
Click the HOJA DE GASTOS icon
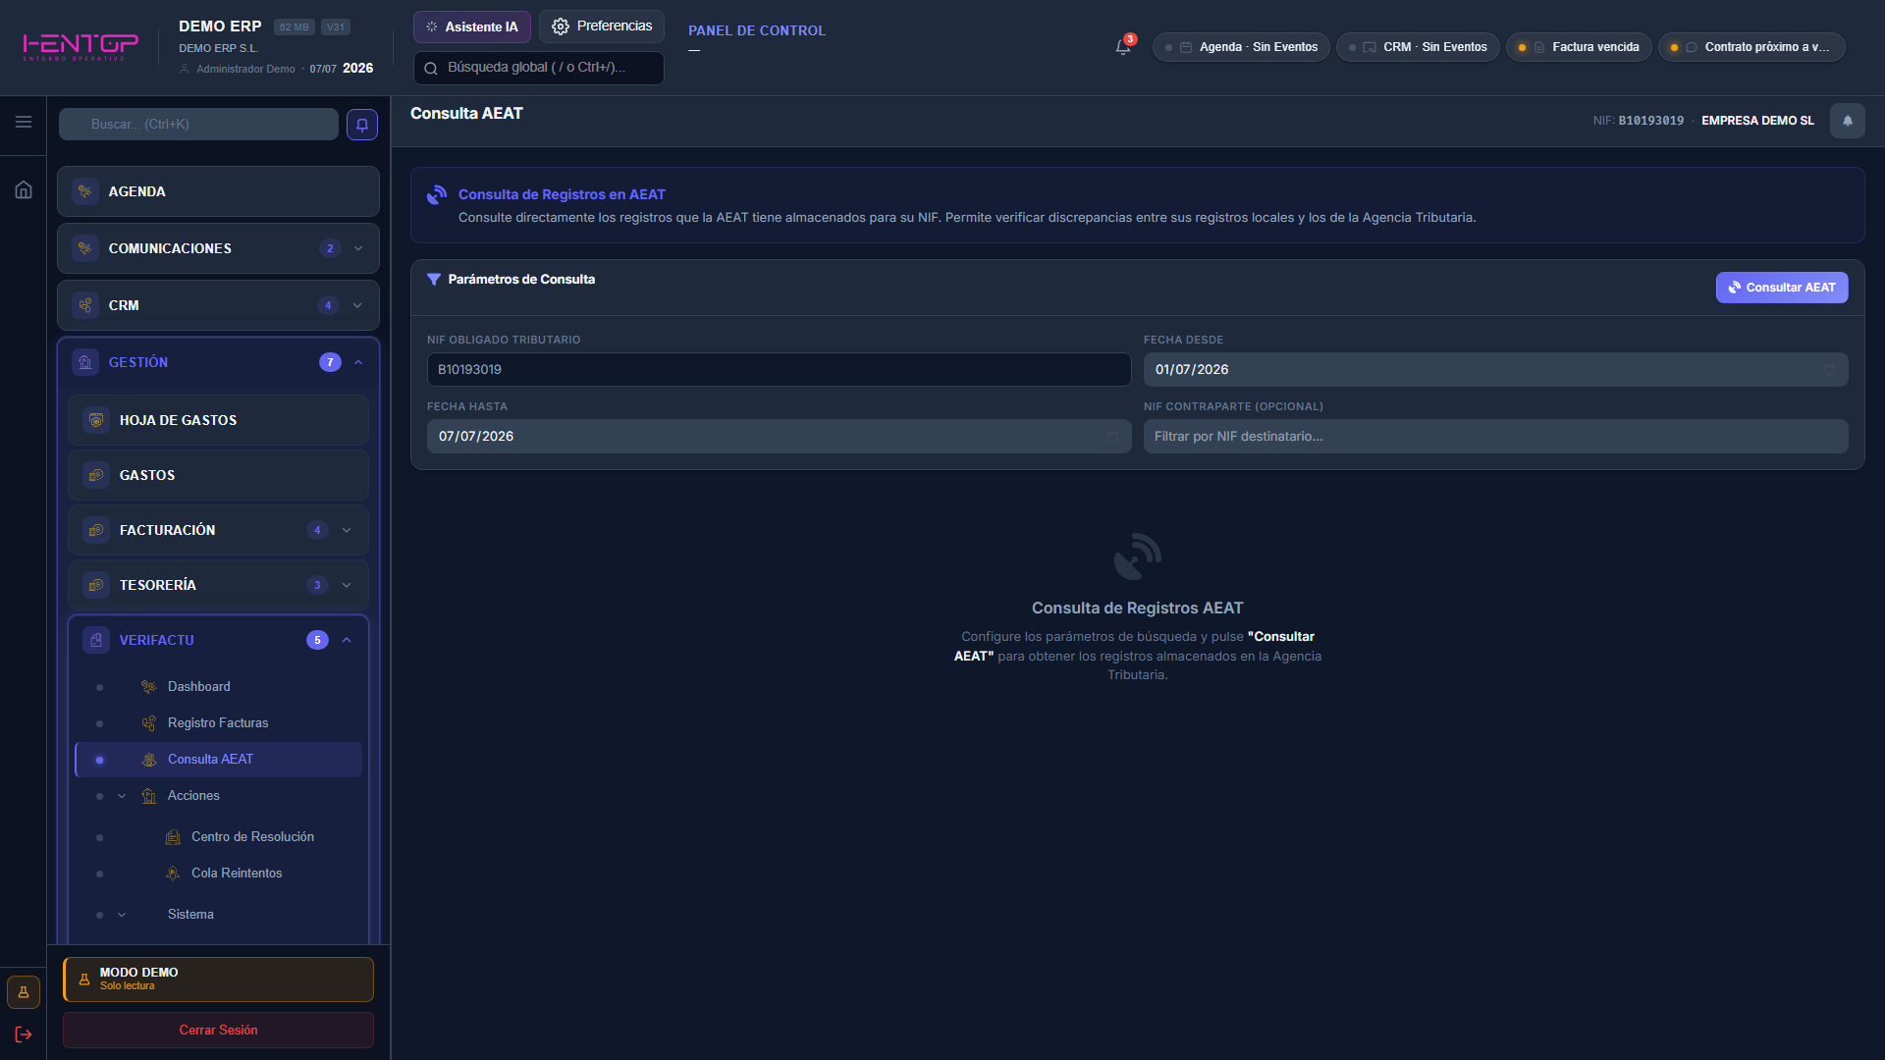click(x=96, y=420)
